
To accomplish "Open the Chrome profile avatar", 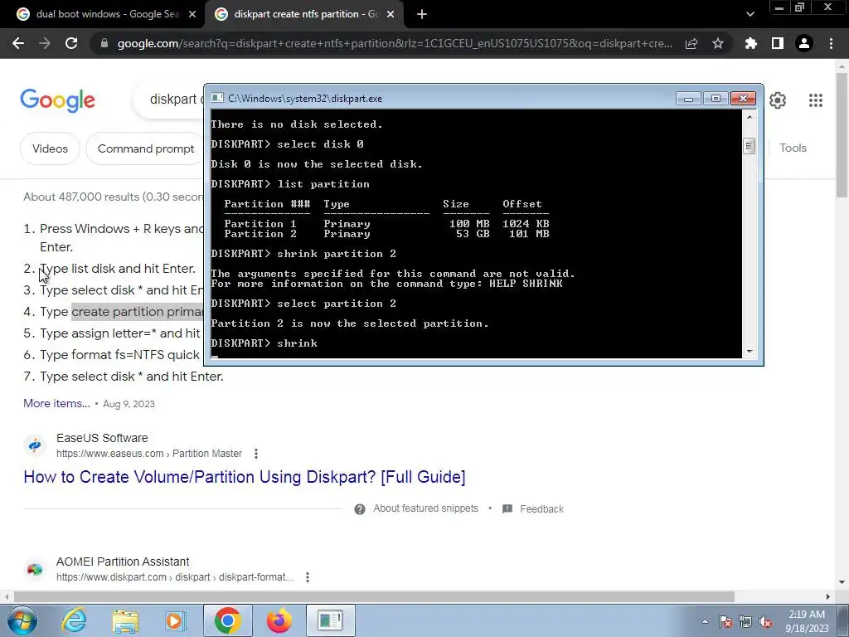I will coord(804,43).
